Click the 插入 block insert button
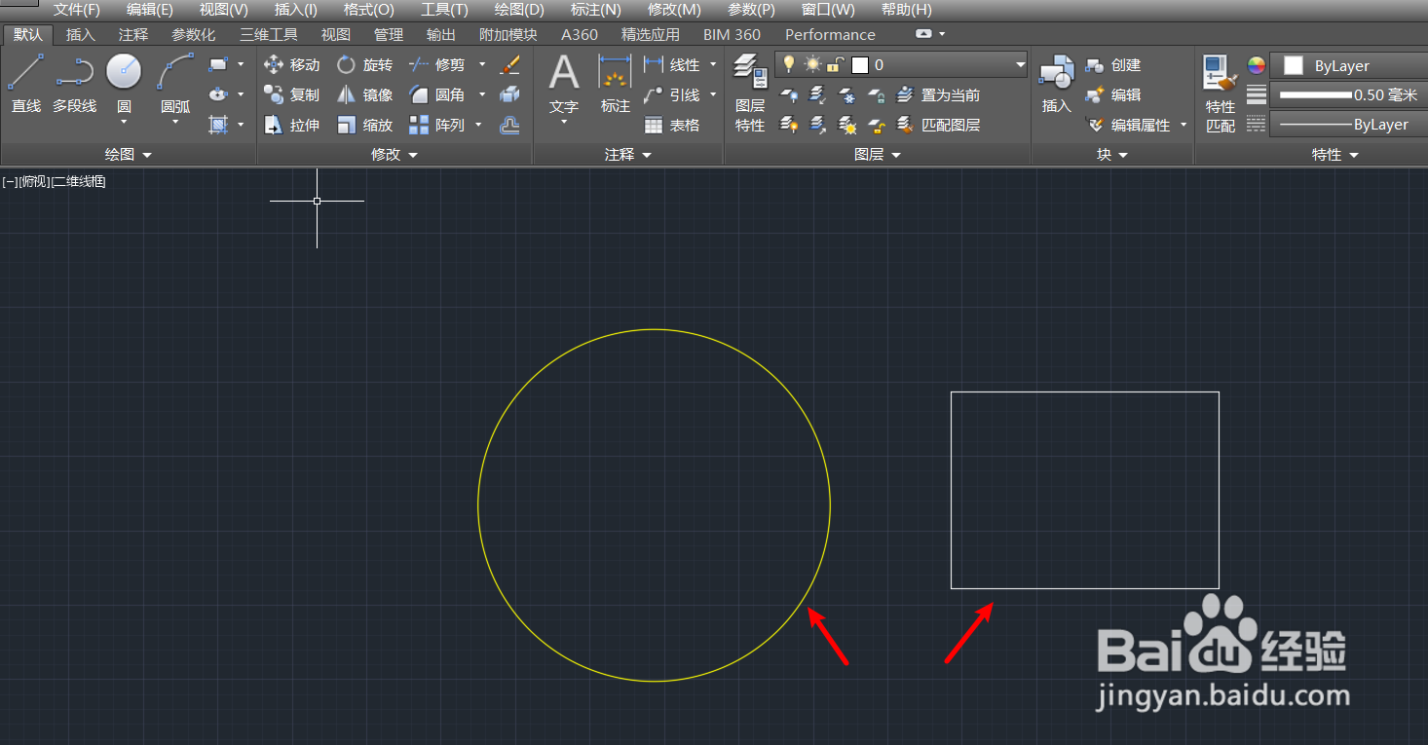The image size is (1428, 745). (1057, 85)
